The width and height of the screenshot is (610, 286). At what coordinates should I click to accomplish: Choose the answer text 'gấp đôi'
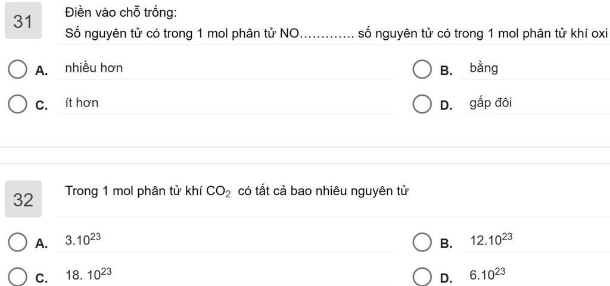point(491,103)
